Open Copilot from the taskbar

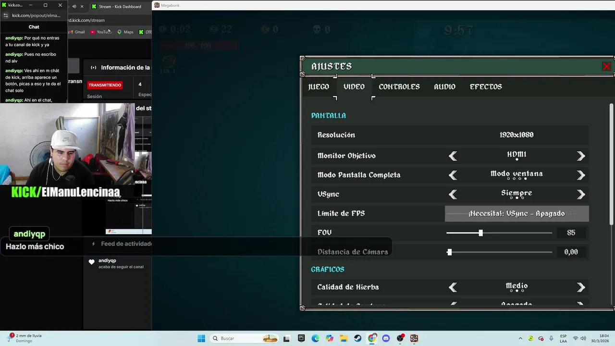click(329, 338)
